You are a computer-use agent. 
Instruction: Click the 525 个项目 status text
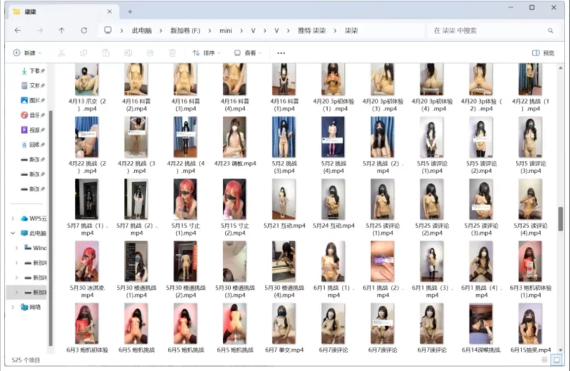[x=26, y=360]
